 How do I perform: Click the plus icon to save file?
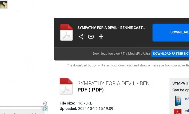click(x=101, y=37)
